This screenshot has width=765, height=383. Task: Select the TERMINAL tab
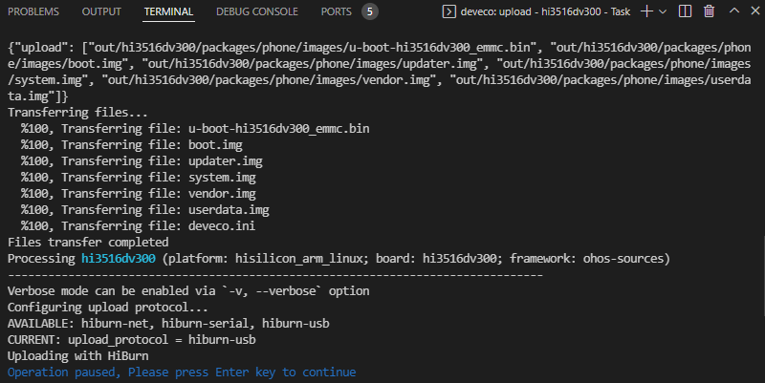tap(168, 11)
